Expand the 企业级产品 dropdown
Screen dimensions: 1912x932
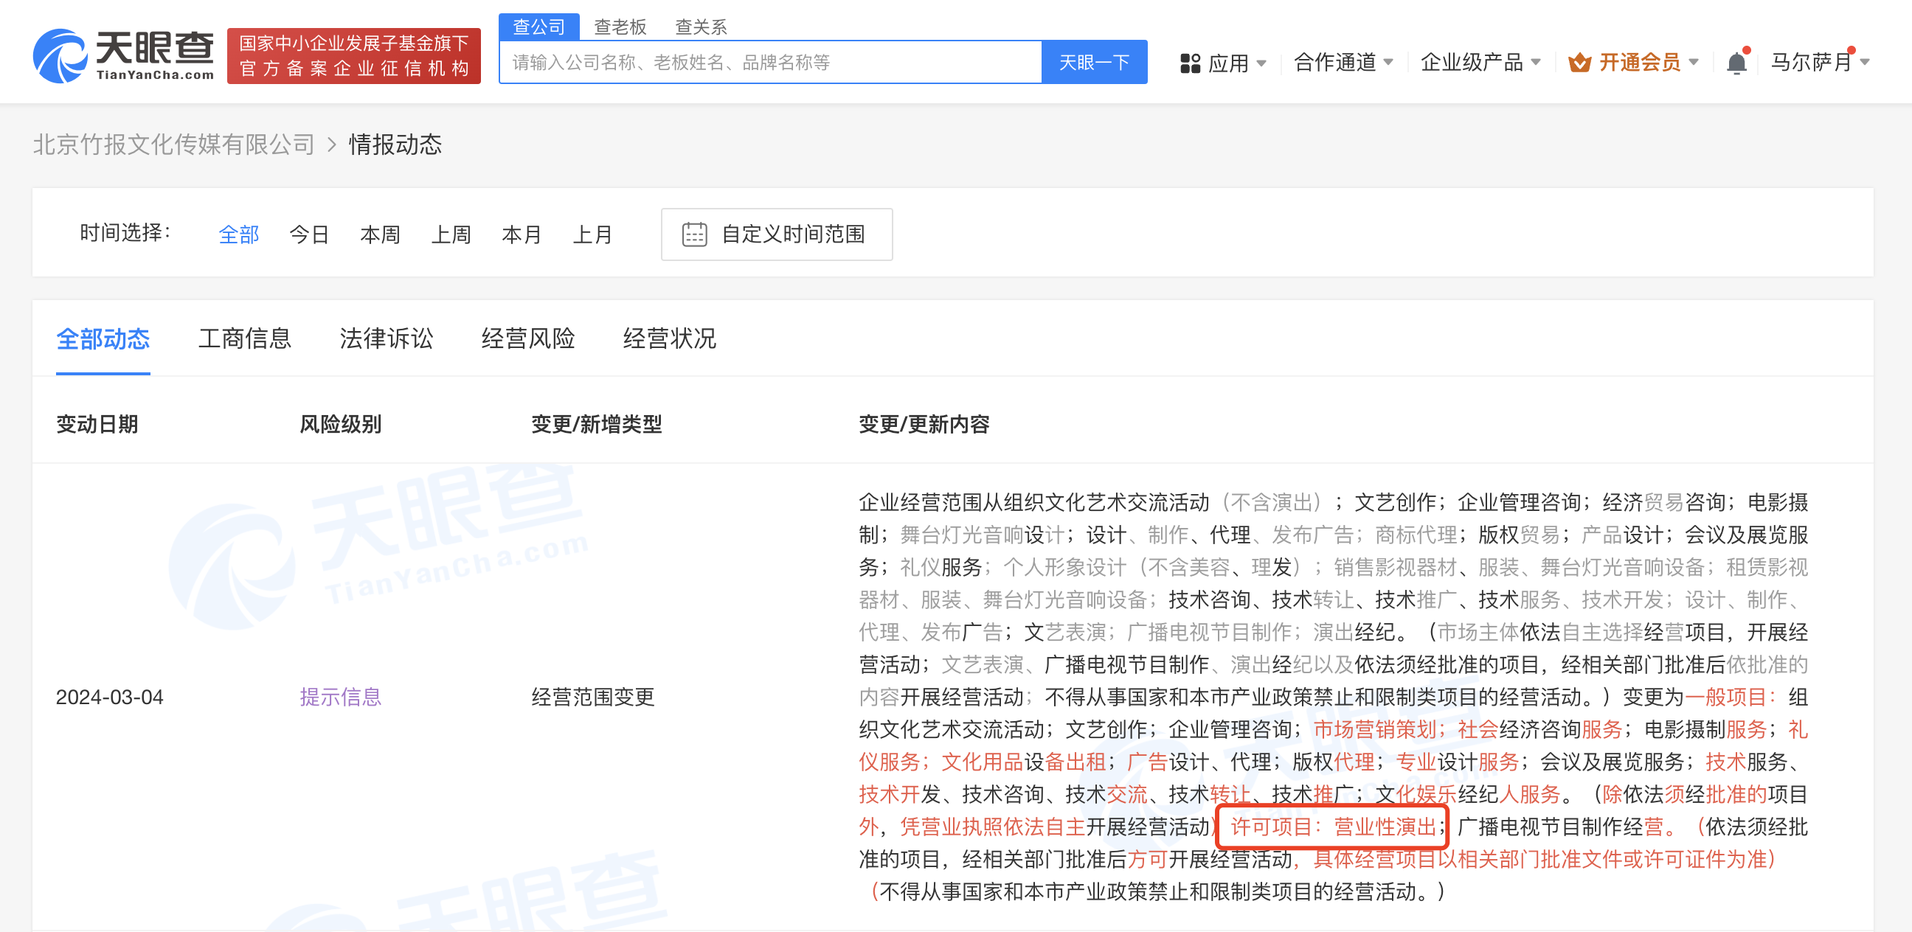(1480, 63)
